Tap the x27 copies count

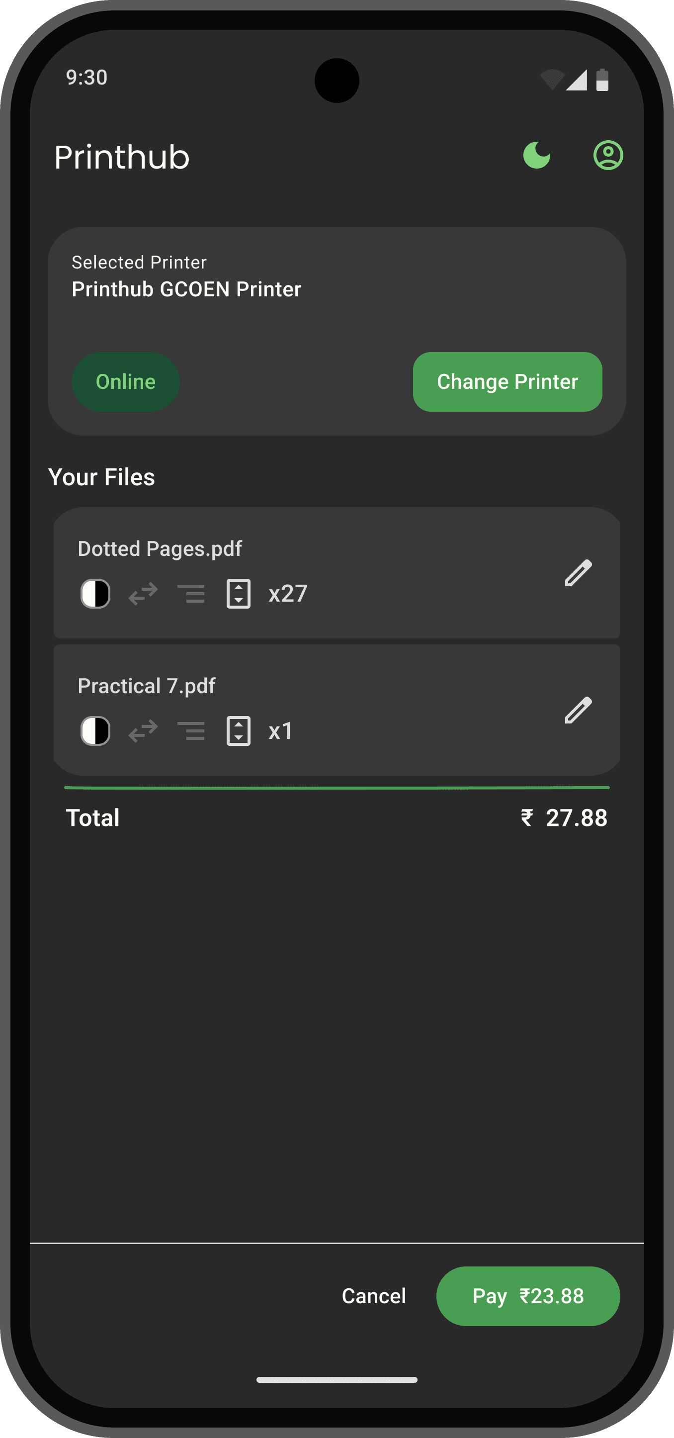click(288, 593)
